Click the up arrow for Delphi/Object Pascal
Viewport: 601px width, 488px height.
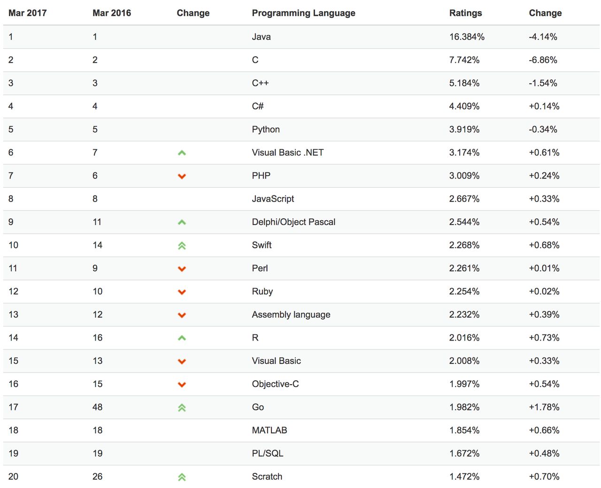(182, 222)
